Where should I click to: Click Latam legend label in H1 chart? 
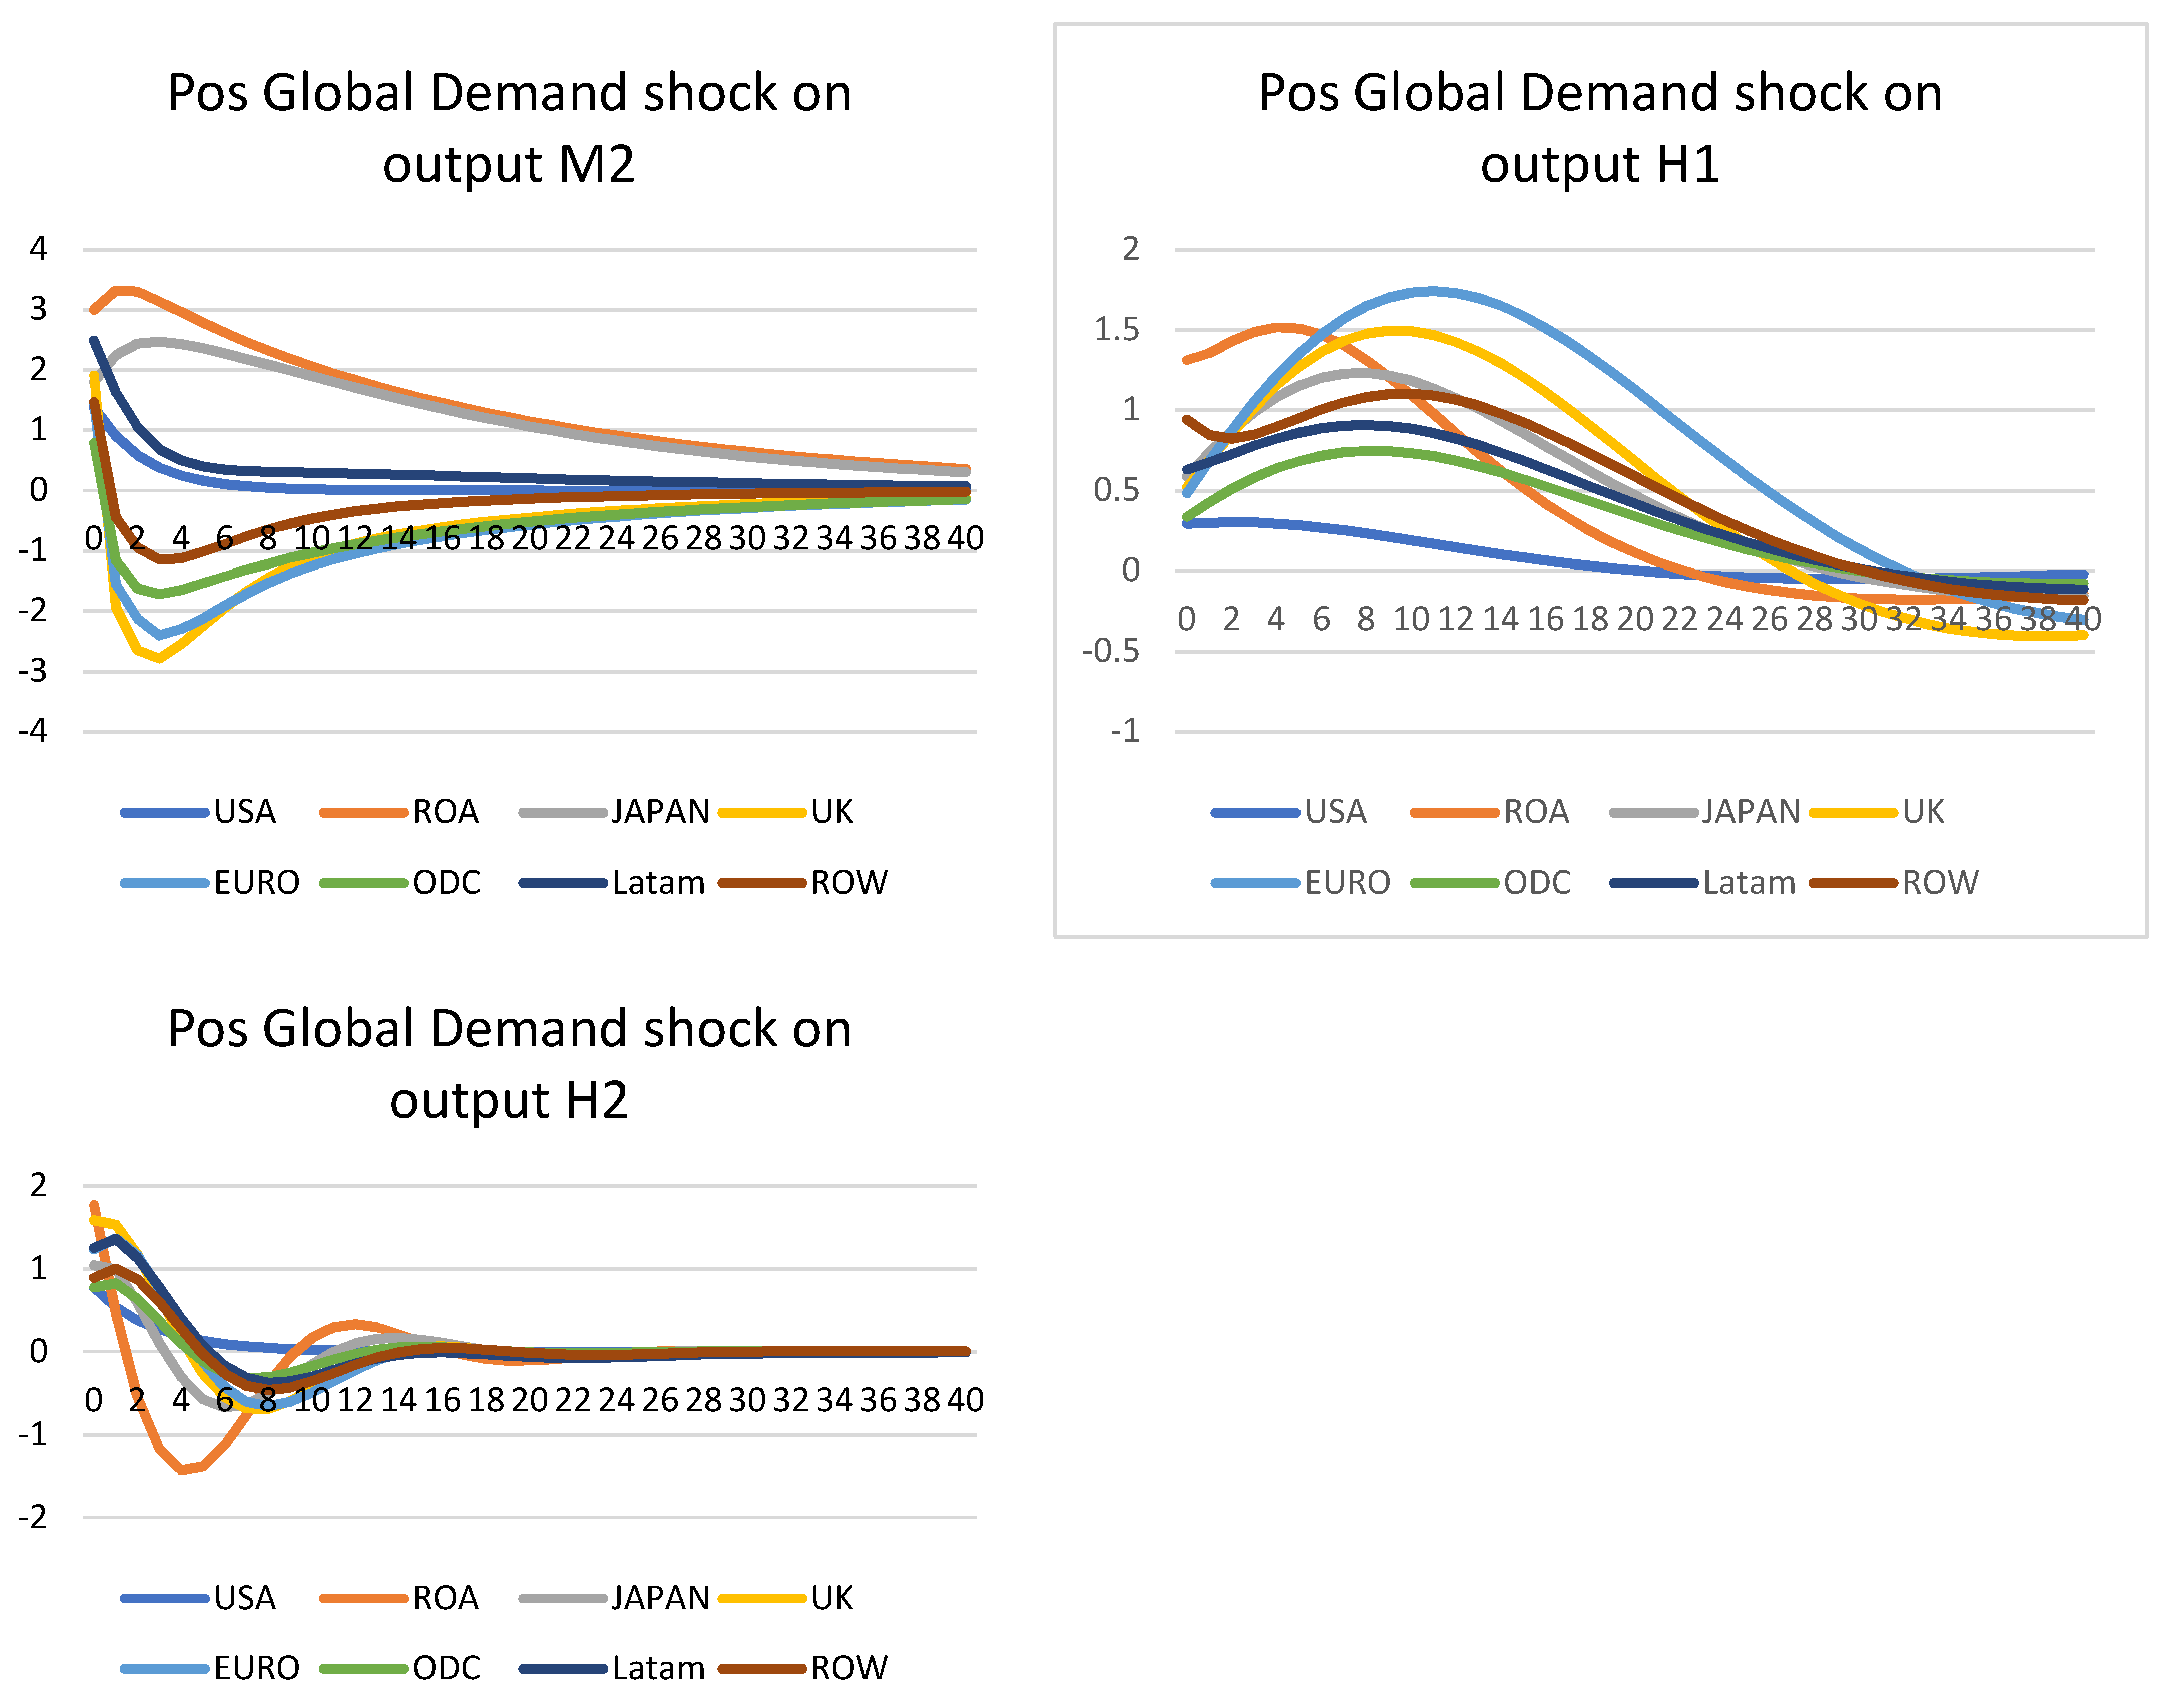(1749, 883)
